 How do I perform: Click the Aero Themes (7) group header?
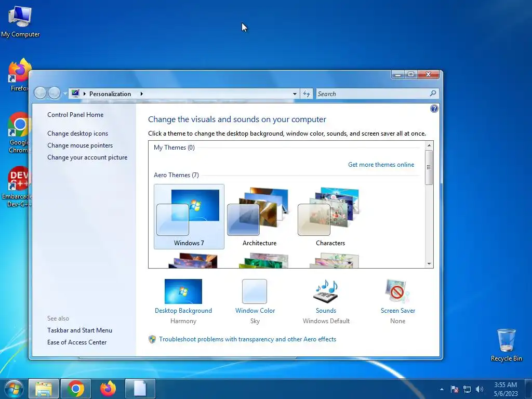[x=176, y=175]
